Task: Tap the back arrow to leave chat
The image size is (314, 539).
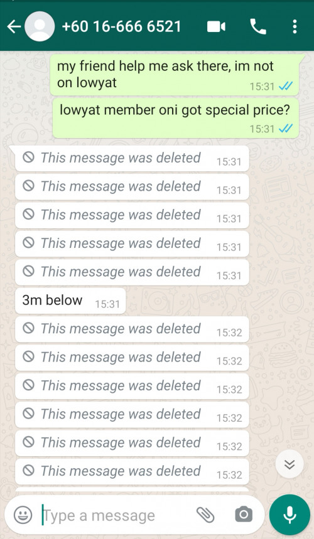Action: click(x=14, y=26)
